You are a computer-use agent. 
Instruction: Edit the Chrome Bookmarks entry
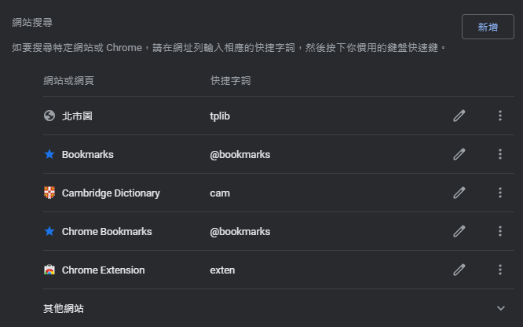459,232
